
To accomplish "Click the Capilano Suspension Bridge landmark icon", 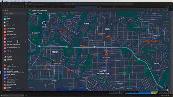I will coord(44,23).
